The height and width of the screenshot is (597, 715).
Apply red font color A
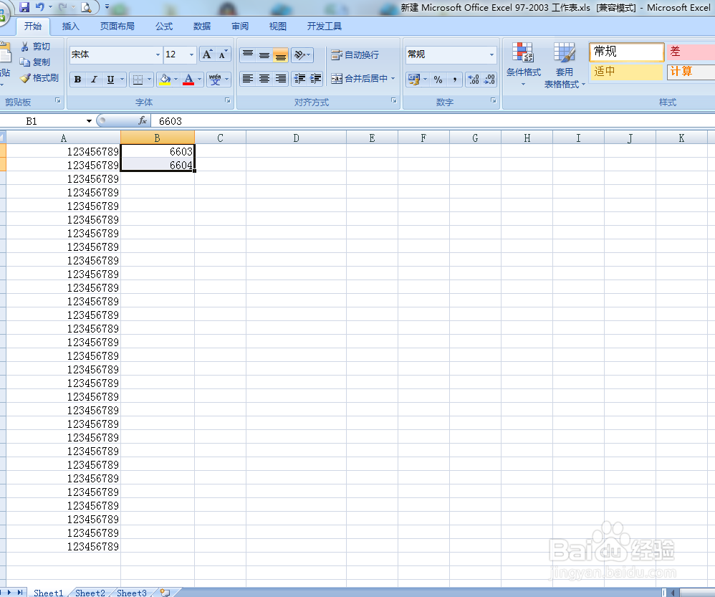(x=188, y=80)
